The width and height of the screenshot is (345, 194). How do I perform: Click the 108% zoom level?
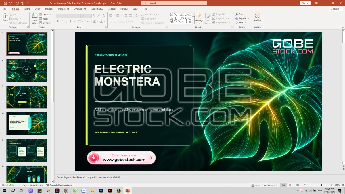click(x=337, y=185)
